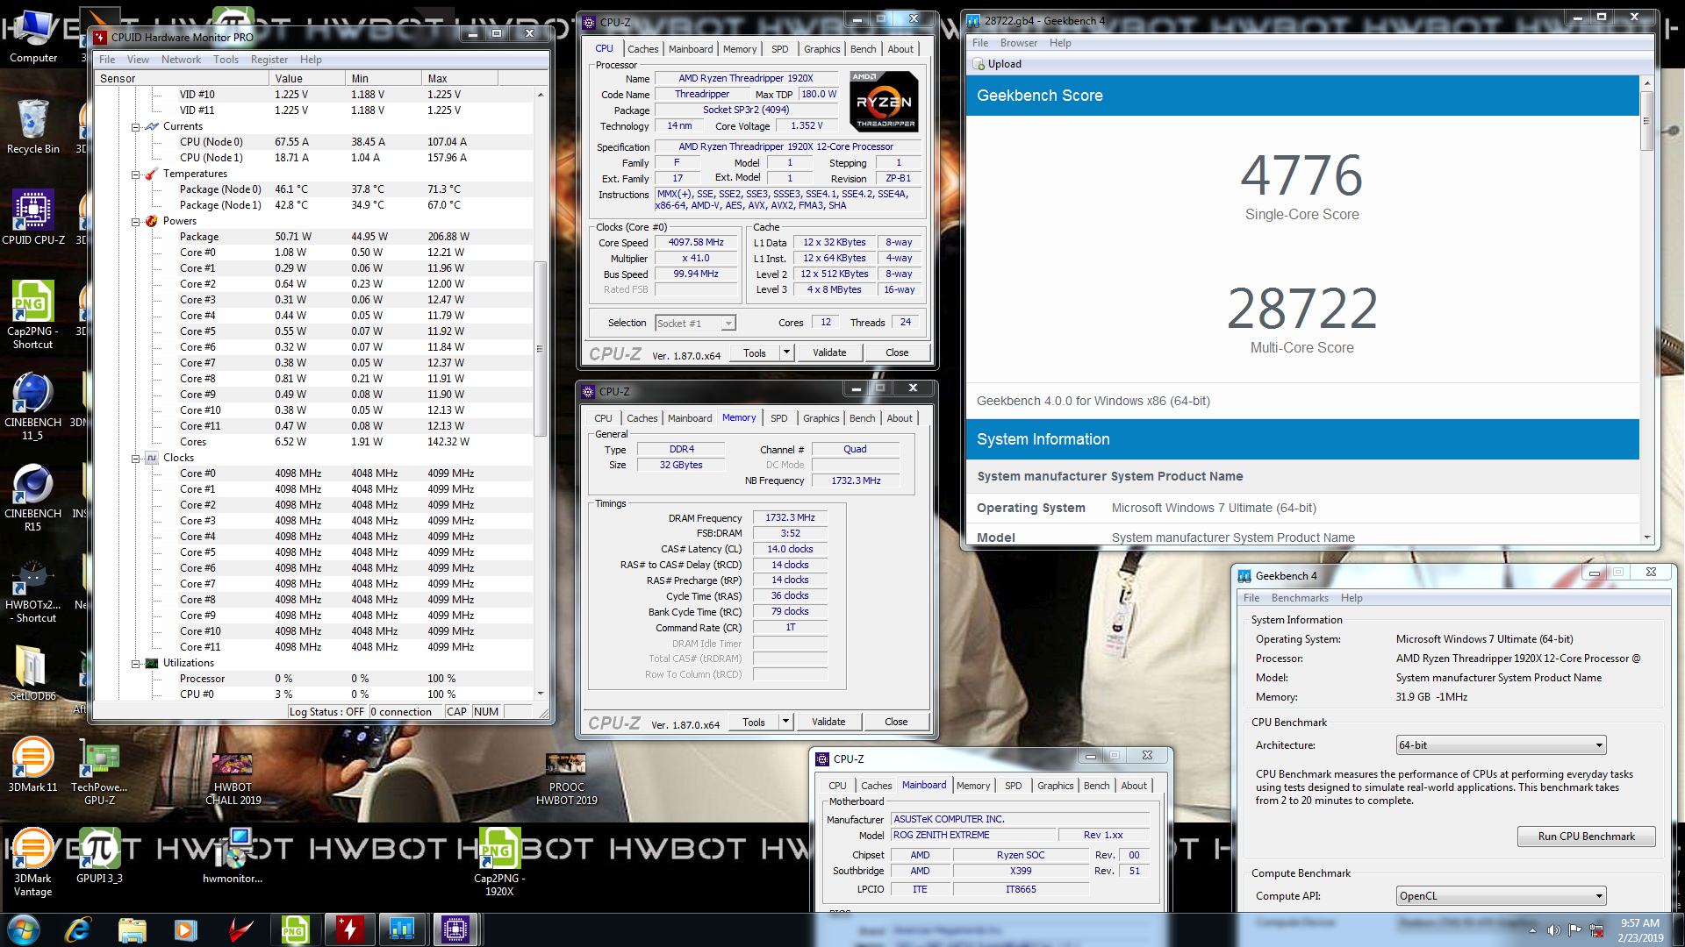The image size is (1685, 947).
Task: Select the Cap2PNG - Shortcut desktop icon
Action: pyautogui.click(x=33, y=314)
